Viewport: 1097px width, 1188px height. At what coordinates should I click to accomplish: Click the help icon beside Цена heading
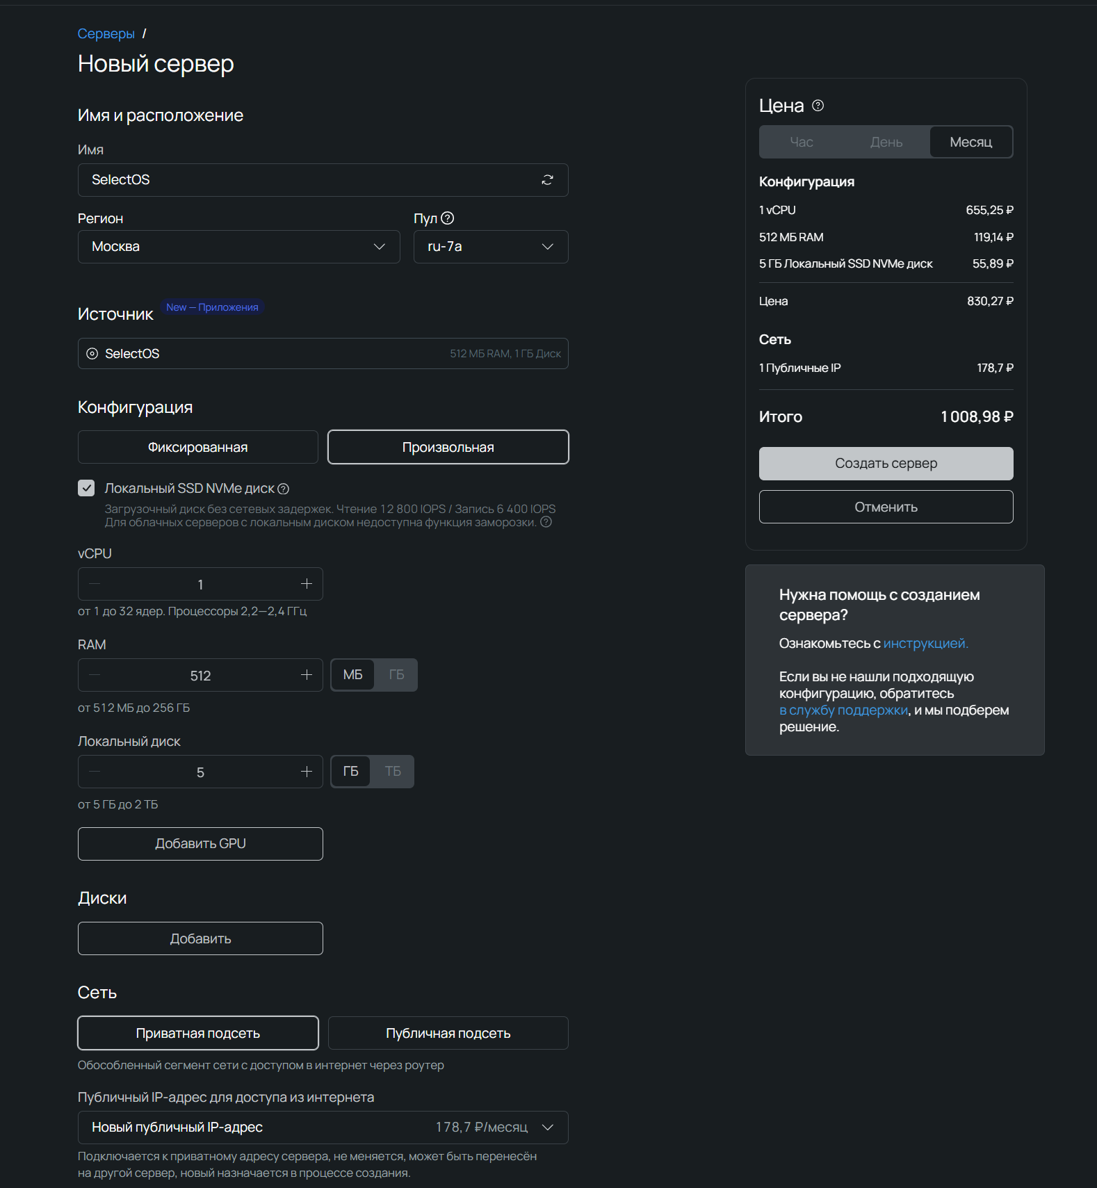click(x=818, y=106)
